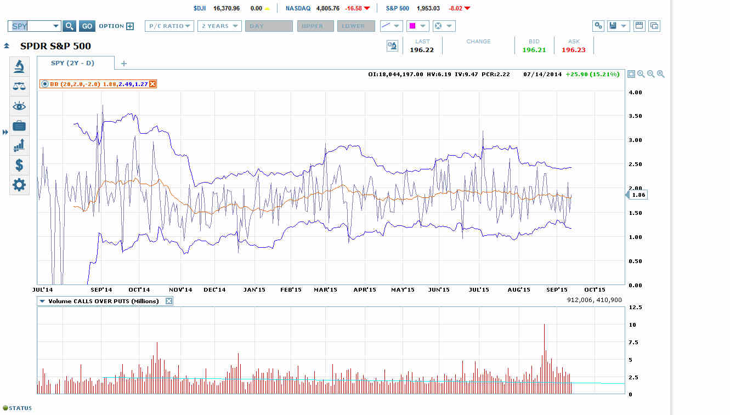Click the LAST value 196.22
Viewport: 730px width, 415px height.
[x=422, y=50]
